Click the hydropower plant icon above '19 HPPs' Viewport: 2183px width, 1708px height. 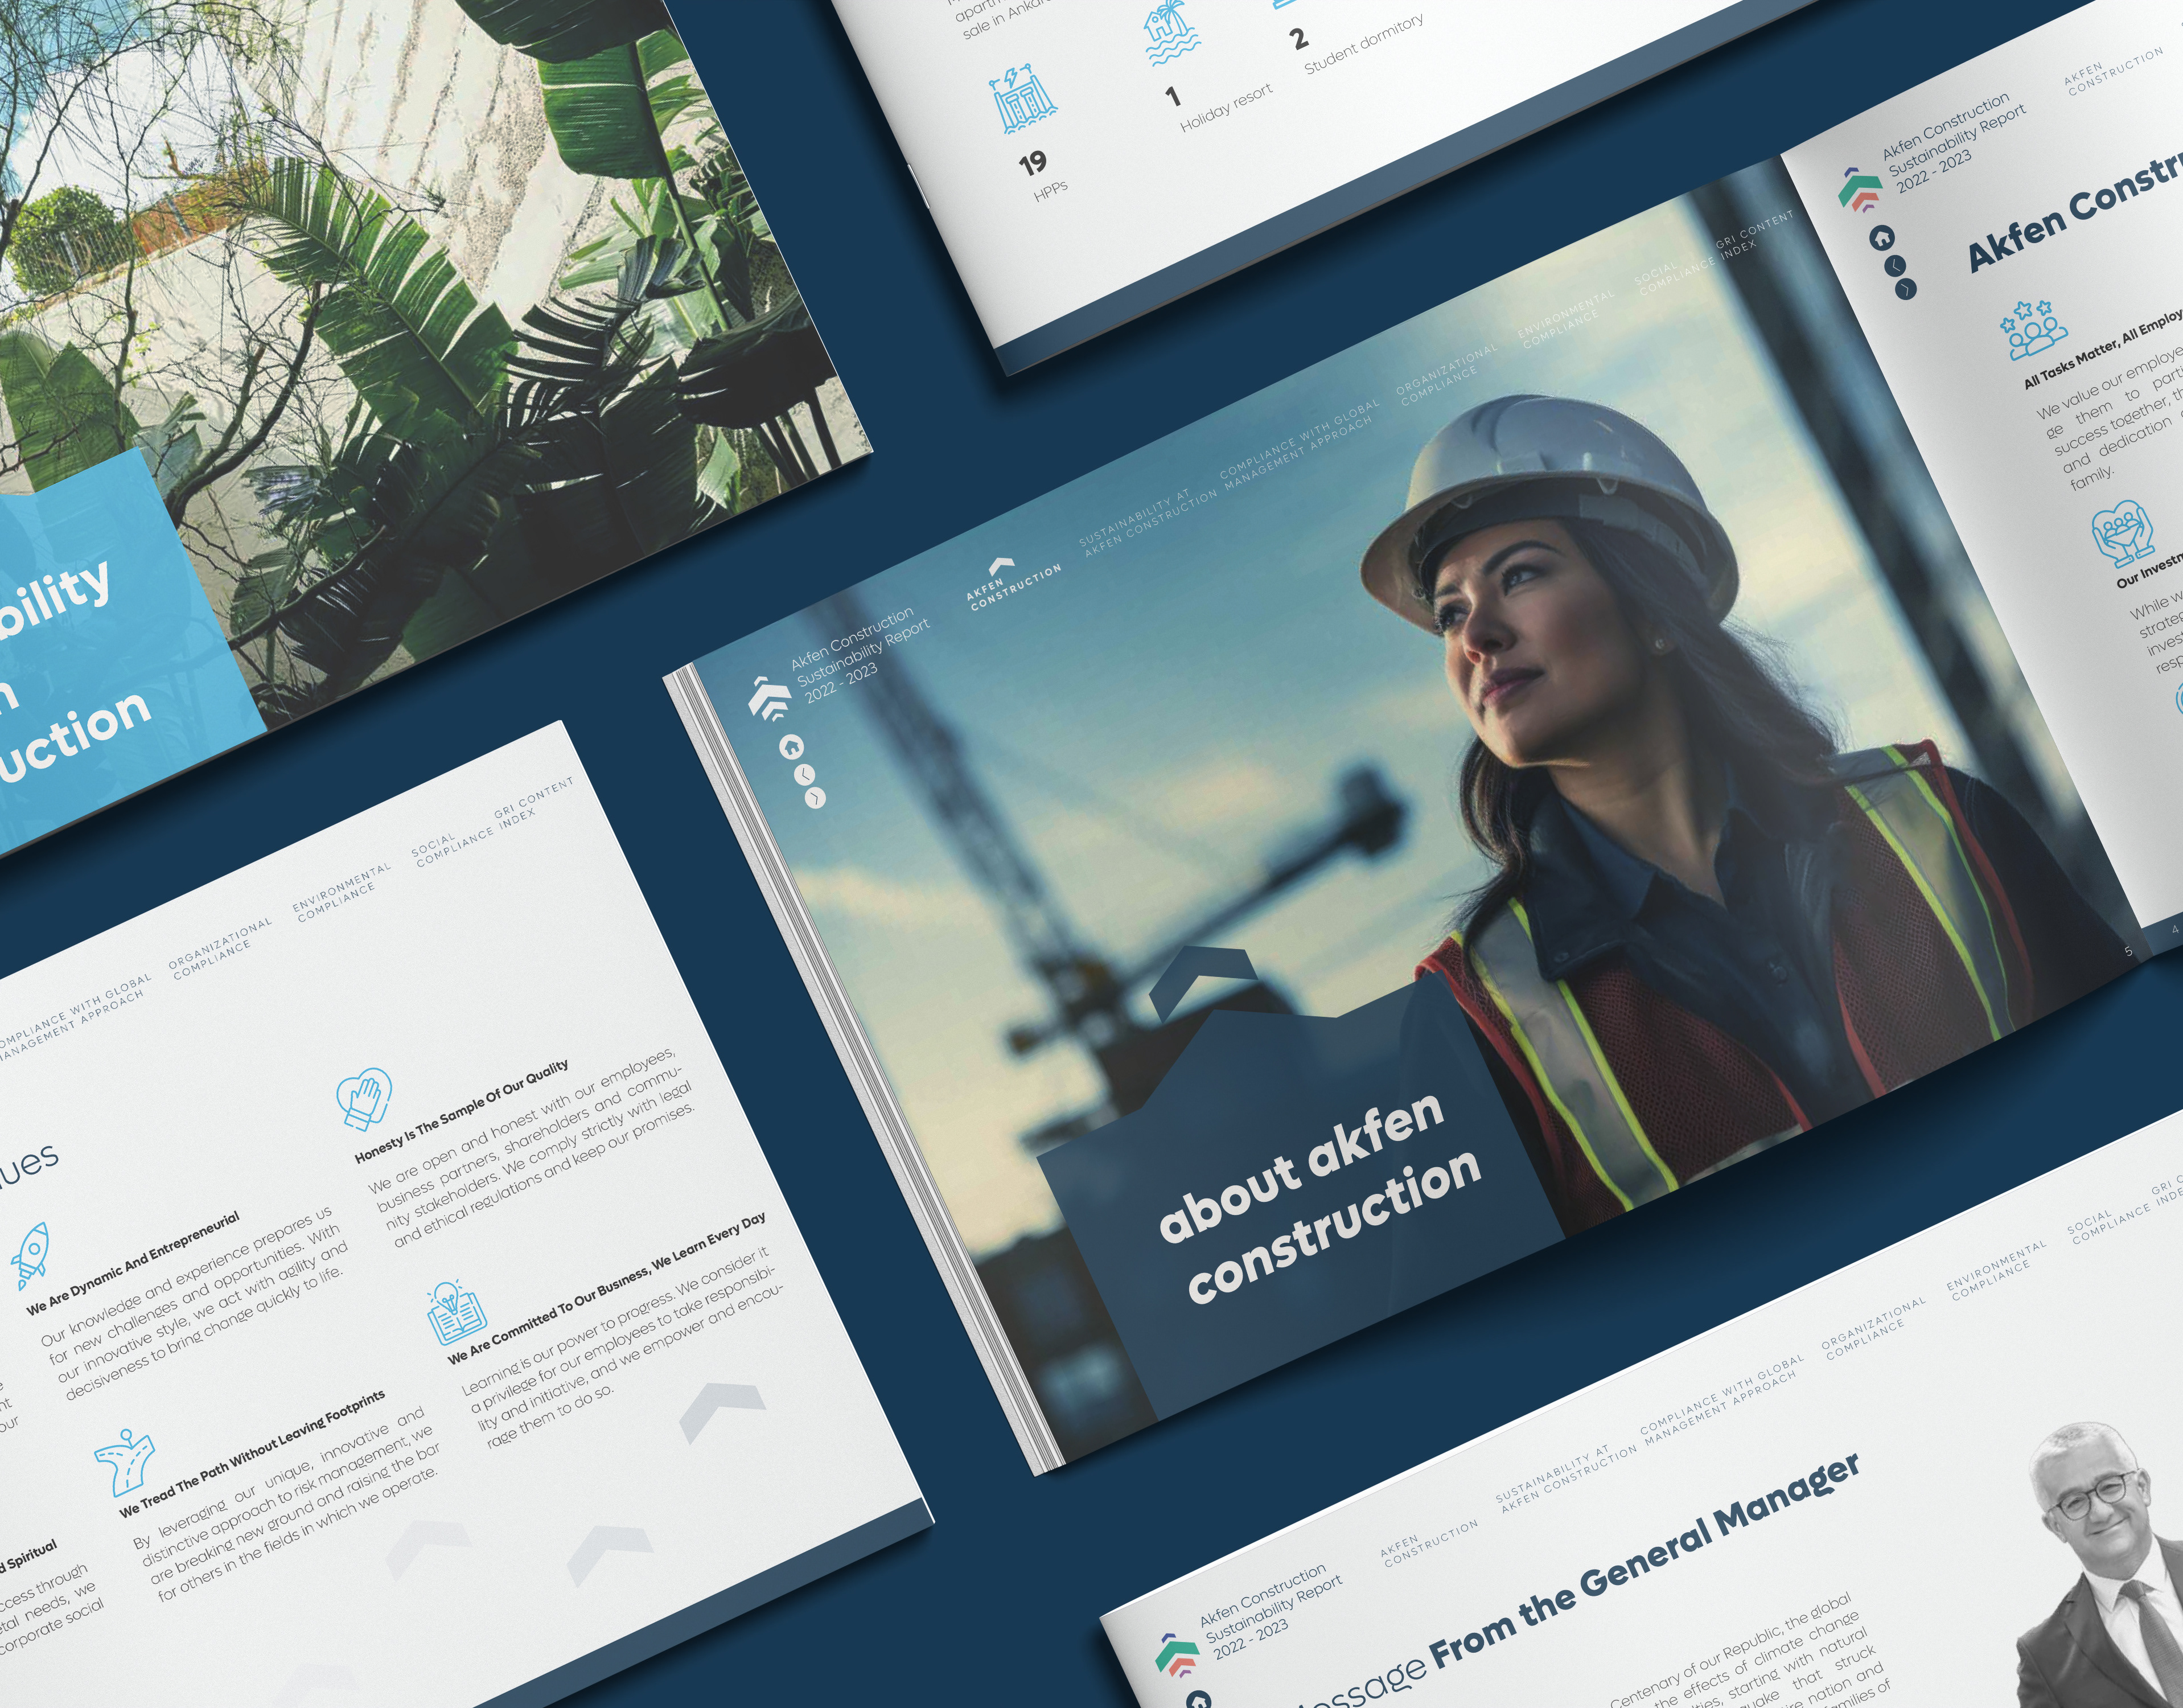pos(1022,101)
